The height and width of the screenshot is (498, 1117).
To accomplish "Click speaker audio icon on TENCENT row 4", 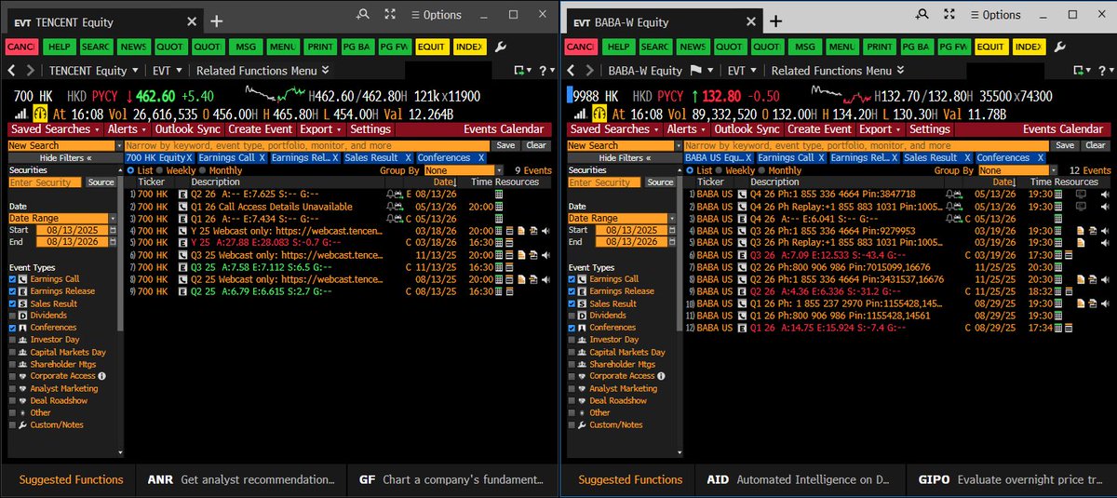I will (x=545, y=229).
